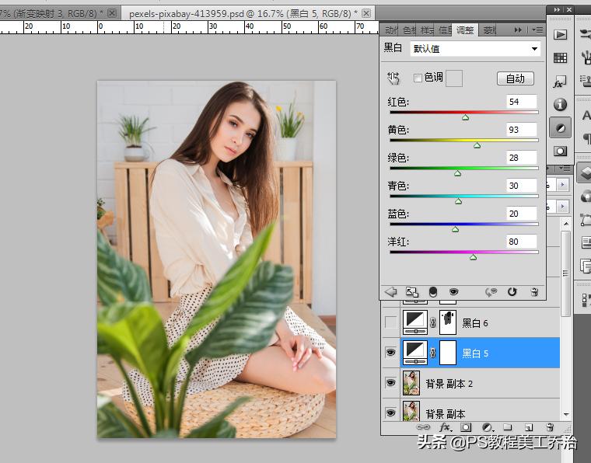591x463 pixels.
Task: Click the 绿色 value field showing 28
Action: point(521,158)
